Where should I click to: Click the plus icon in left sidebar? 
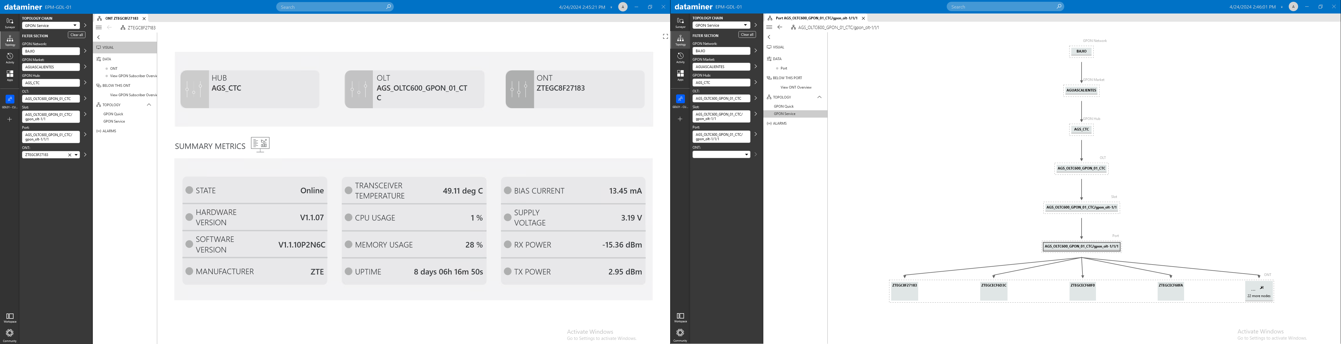point(9,120)
